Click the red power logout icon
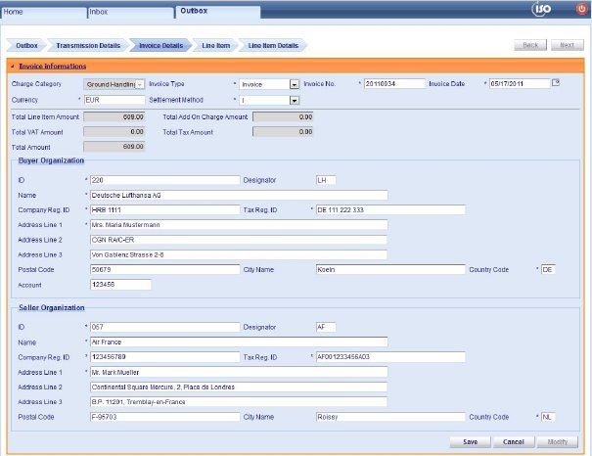592x456 pixels. (582, 9)
